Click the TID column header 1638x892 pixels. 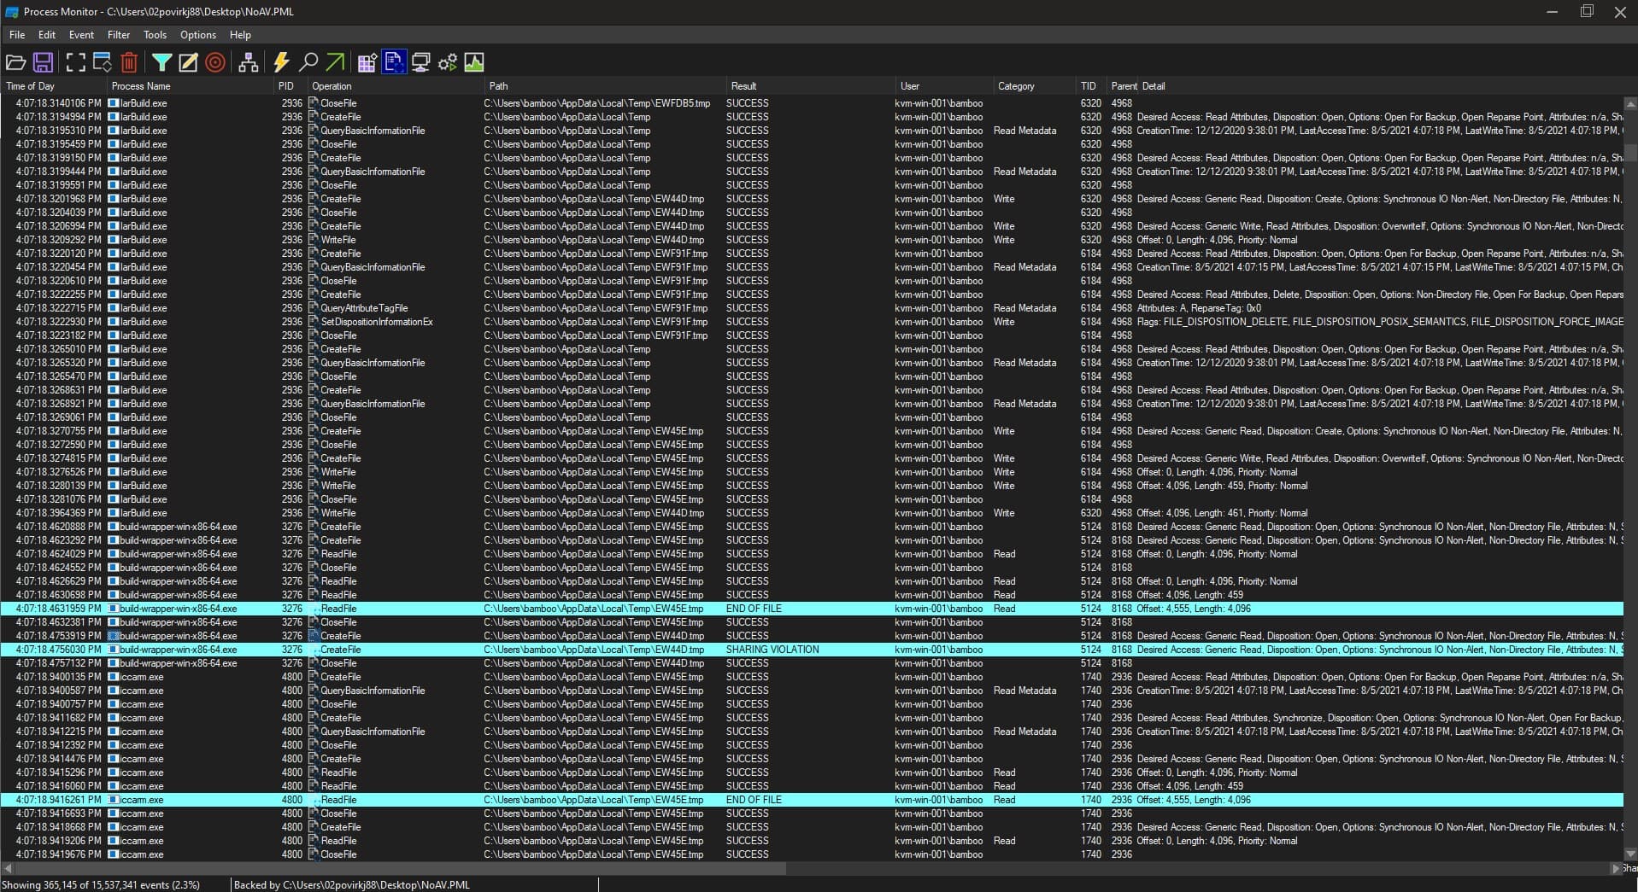coord(1091,86)
